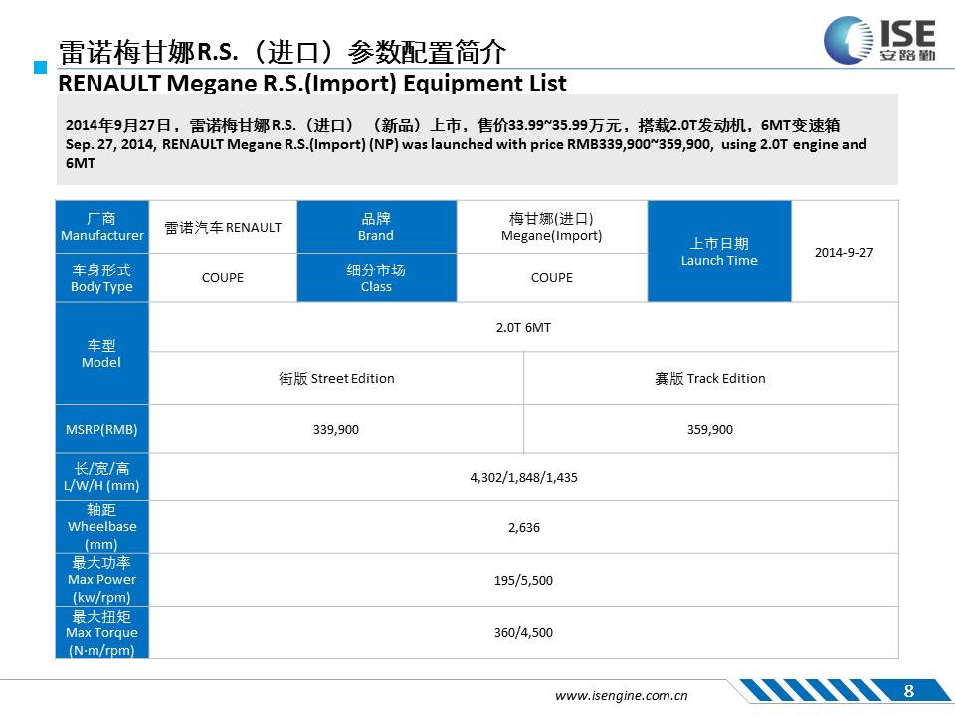Viewport: 955px width, 716px height.
Task: Select the slide title 'RENAULT Megane R.S.(Import) Equipment List'
Action: pyautogui.click(x=311, y=84)
